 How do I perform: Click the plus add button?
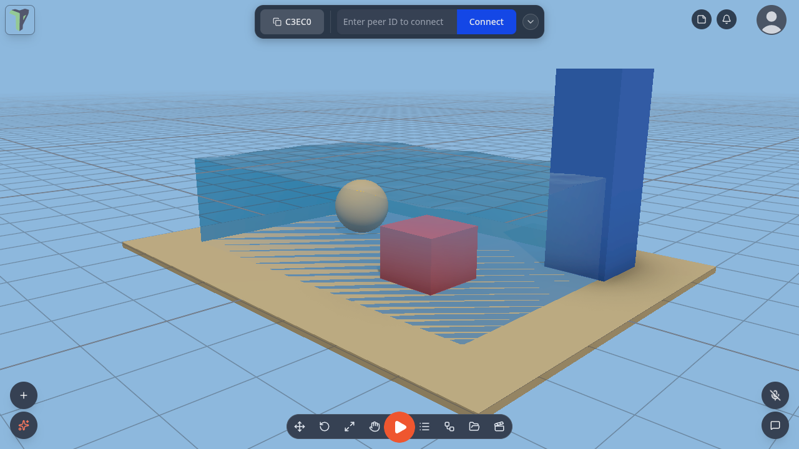click(24, 395)
